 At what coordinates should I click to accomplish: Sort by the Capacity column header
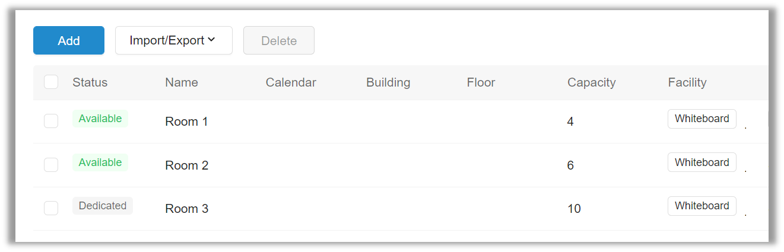[x=591, y=82]
